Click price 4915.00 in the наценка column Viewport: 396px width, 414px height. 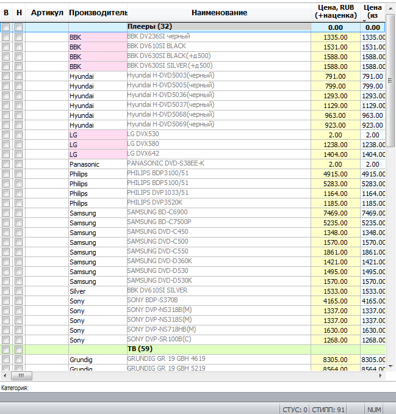(x=336, y=174)
